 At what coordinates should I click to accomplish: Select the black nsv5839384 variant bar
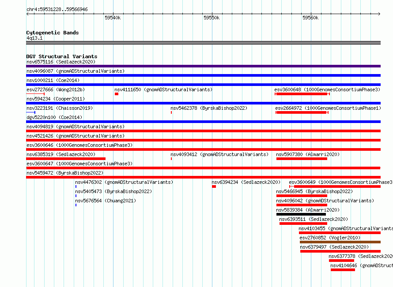pos(301,214)
